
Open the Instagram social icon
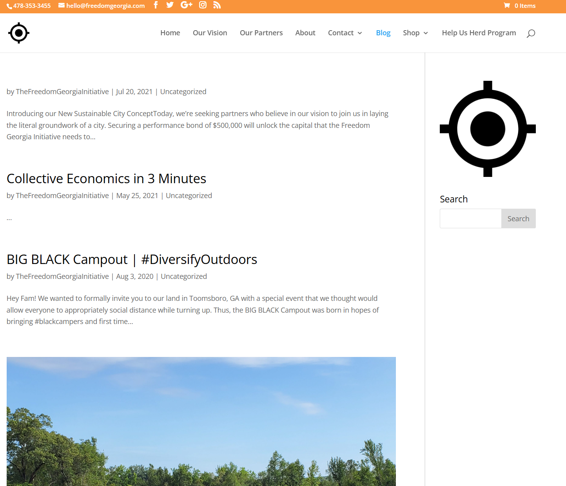(203, 5)
